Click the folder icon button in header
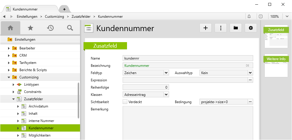Image resolution: width=292 pixels, height=140 pixels. pyautogui.click(x=236, y=28)
